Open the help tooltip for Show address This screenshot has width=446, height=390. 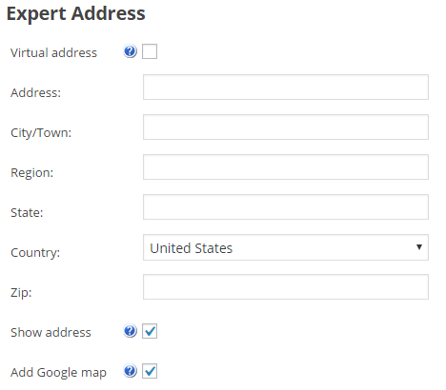coord(130,331)
